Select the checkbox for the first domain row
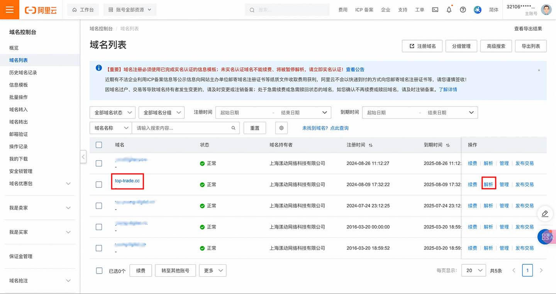 pos(99,163)
